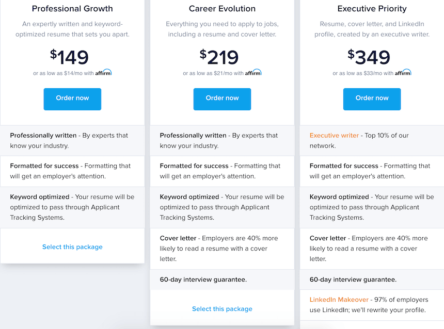Image resolution: width=444 pixels, height=329 pixels.
Task: Click the $149 price figure
Action: [70, 57]
